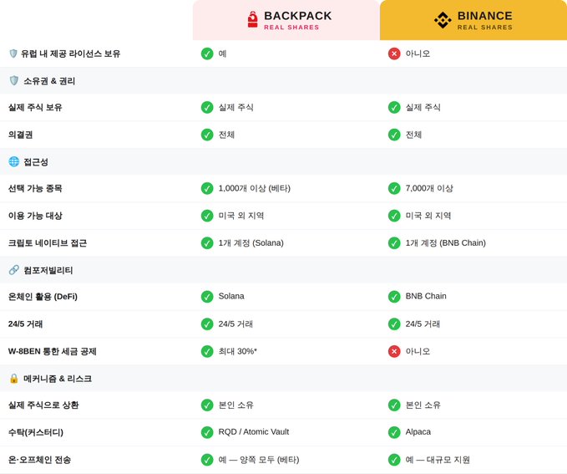The width and height of the screenshot is (567, 474).
Task: Click the shield icon beside 유럽 내 제공 라이선스 보유
Action: coord(13,54)
